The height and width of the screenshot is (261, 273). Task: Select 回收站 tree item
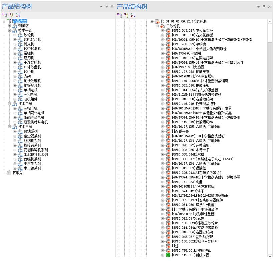pos(18,173)
